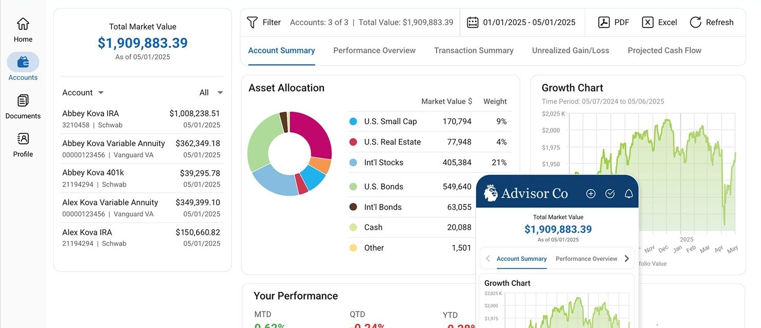Click the $1,008,238.51 account value
761x328 pixels.
194,114
